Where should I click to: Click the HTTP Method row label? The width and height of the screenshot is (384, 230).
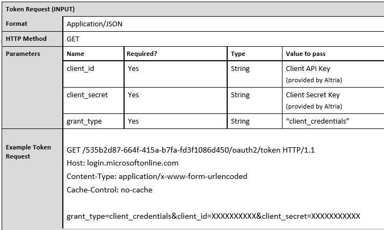(x=26, y=39)
